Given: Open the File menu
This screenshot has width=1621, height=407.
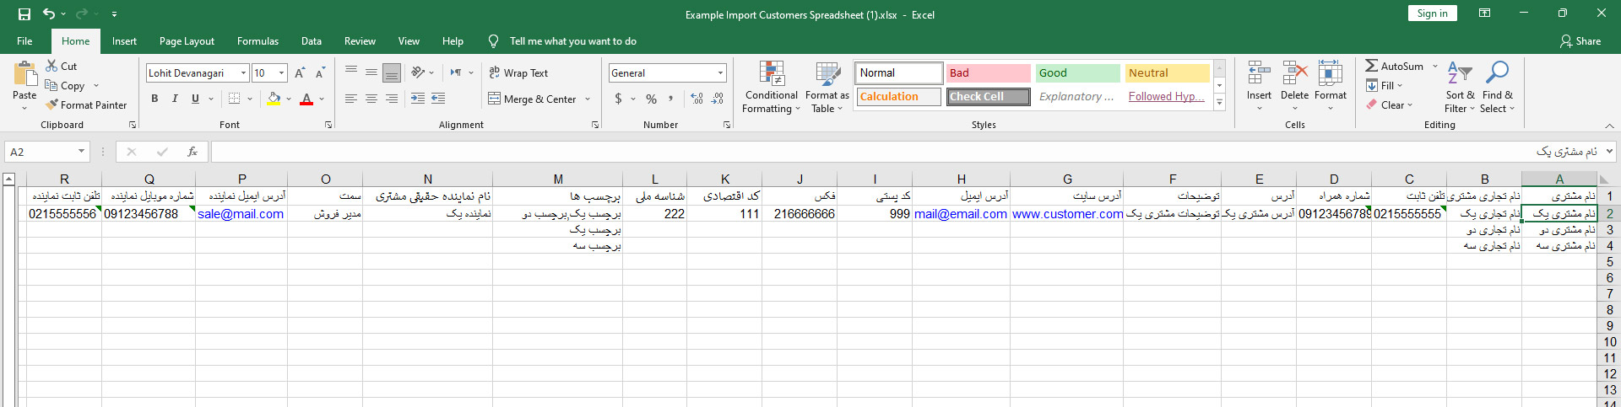Looking at the screenshot, I should click(x=24, y=40).
